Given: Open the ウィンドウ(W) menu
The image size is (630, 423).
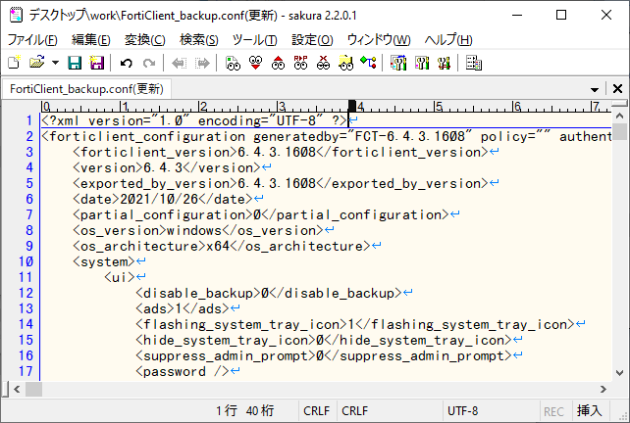Looking at the screenshot, I should point(379,40).
